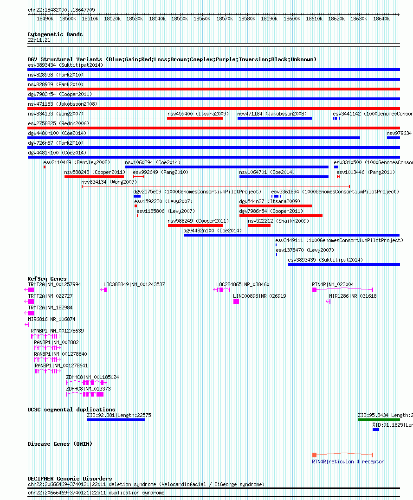The image size is (413, 500).
Task: Click the esv1375470 (Levy2007) label
Action: [x=305, y=250]
